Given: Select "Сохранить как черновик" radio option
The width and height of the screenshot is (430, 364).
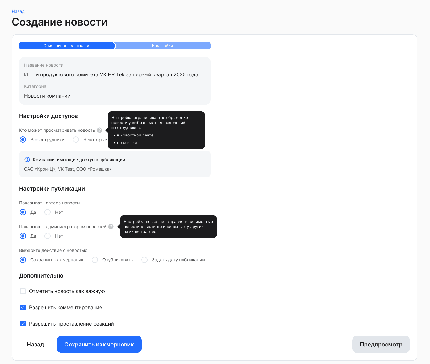Looking at the screenshot, I should [23, 260].
